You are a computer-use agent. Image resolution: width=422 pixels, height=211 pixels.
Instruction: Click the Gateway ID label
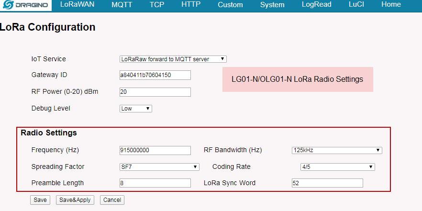pyautogui.click(x=49, y=75)
